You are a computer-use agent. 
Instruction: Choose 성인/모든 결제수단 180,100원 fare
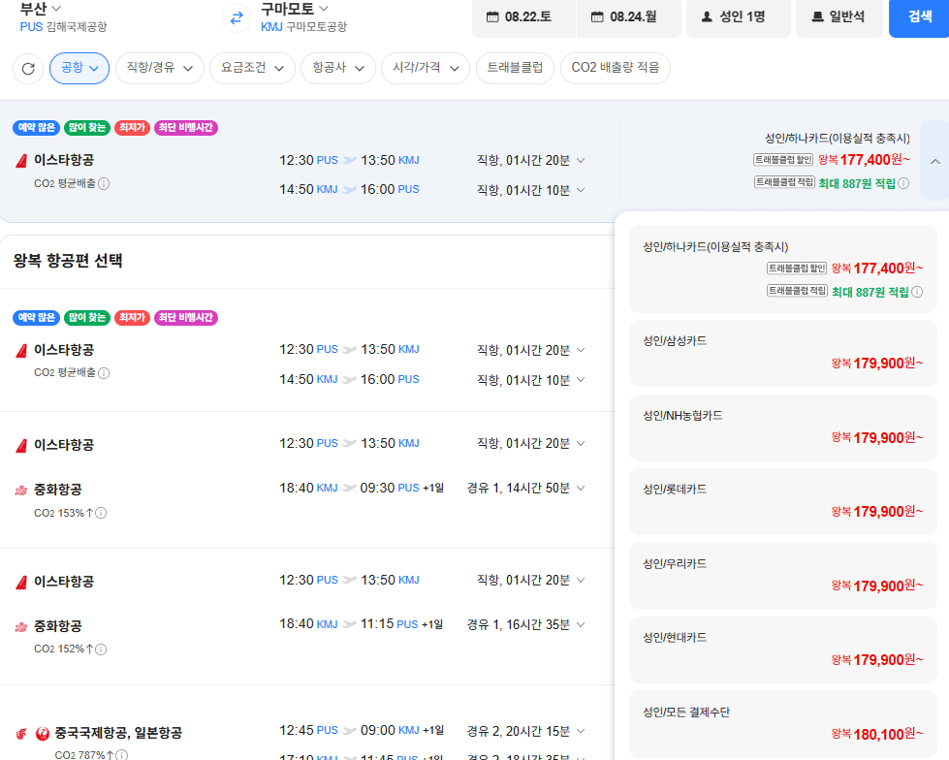pyautogui.click(x=783, y=724)
